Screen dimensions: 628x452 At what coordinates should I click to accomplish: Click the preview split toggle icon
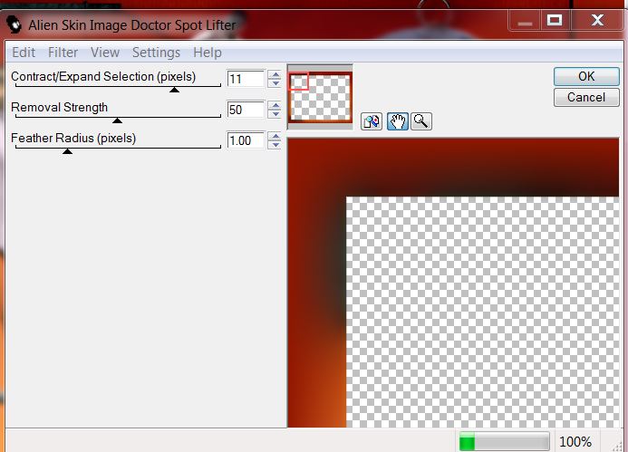pos(372,121)
